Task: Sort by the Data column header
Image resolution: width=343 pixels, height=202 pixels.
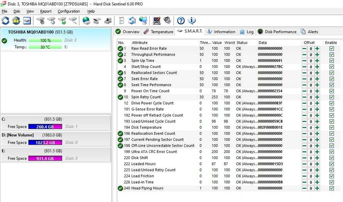Action: coord(279,43)
